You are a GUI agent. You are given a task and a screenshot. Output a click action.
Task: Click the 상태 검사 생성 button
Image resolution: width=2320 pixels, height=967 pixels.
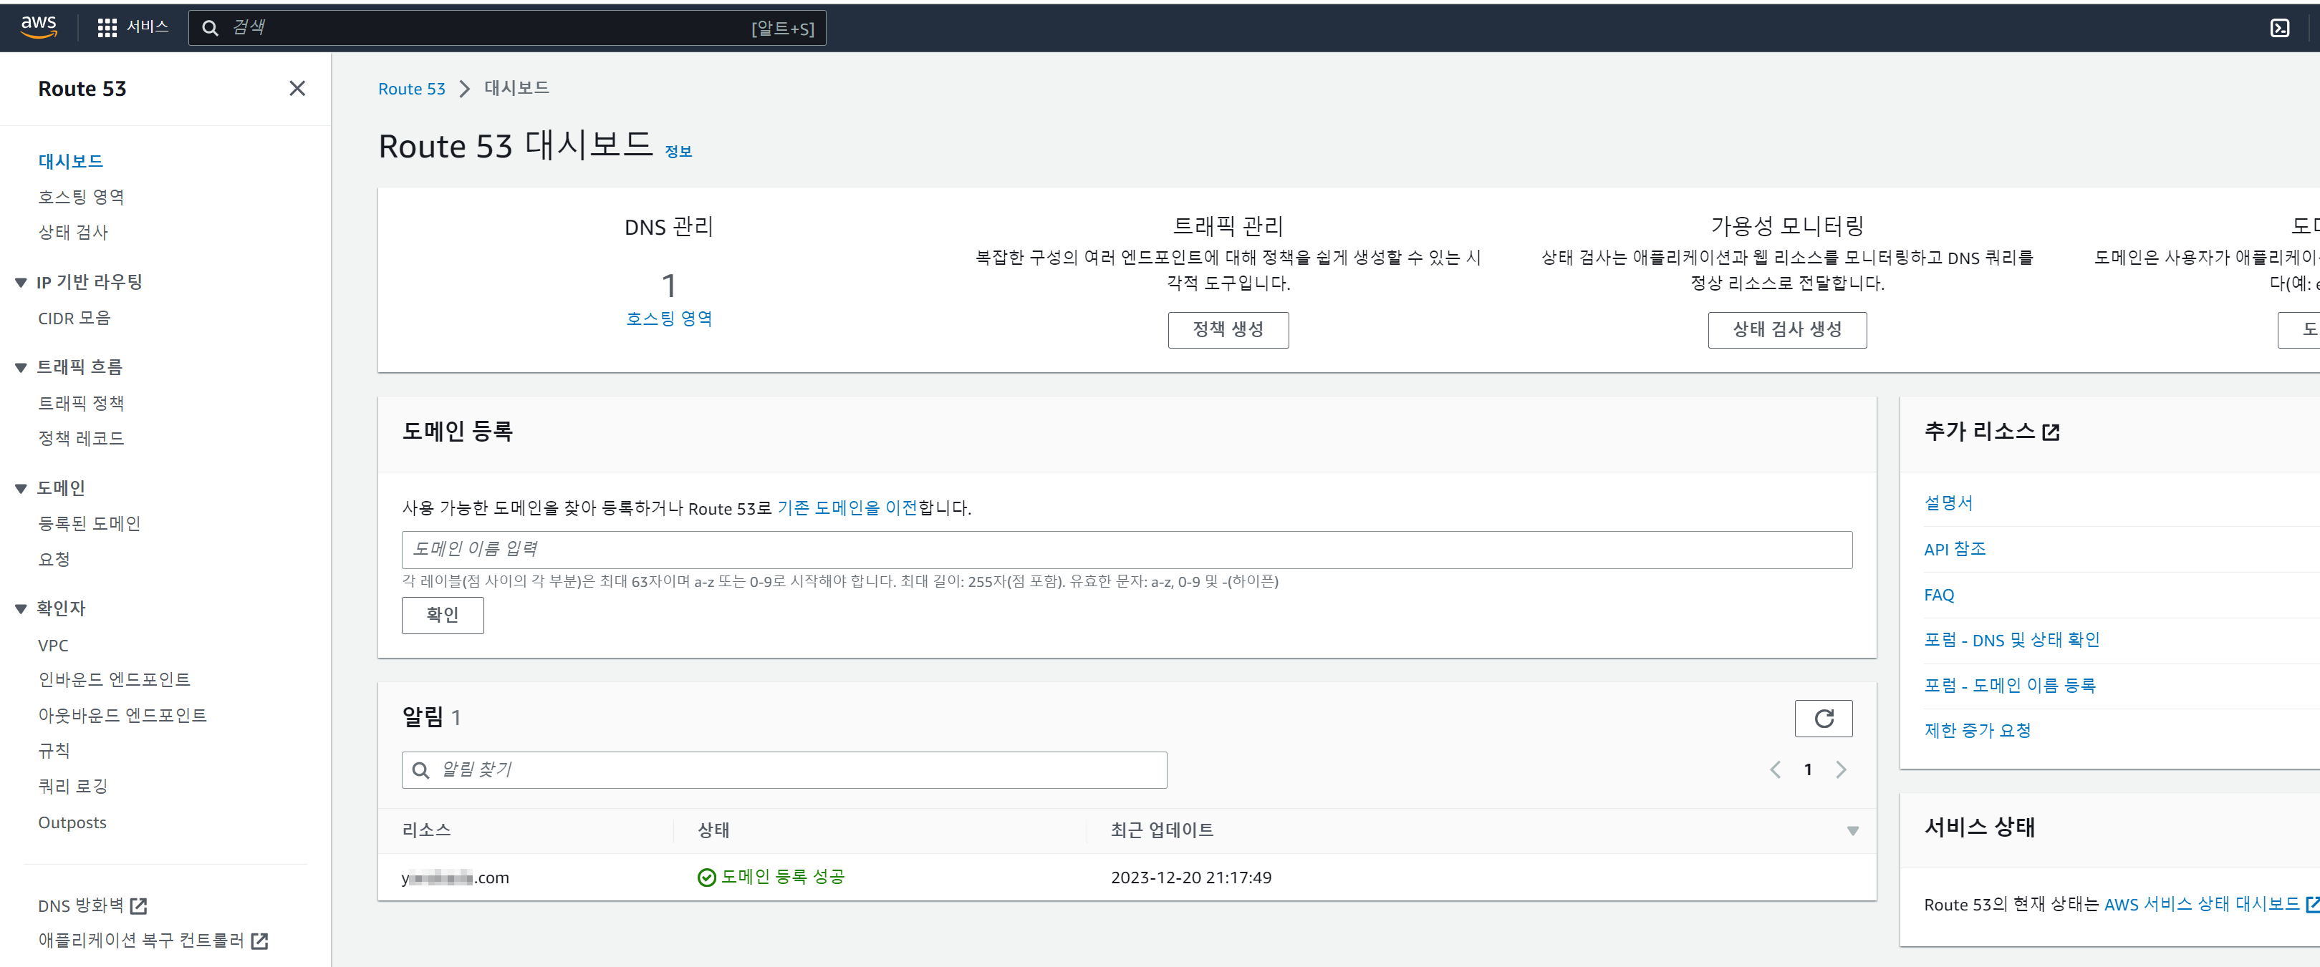click(1786, 329)
